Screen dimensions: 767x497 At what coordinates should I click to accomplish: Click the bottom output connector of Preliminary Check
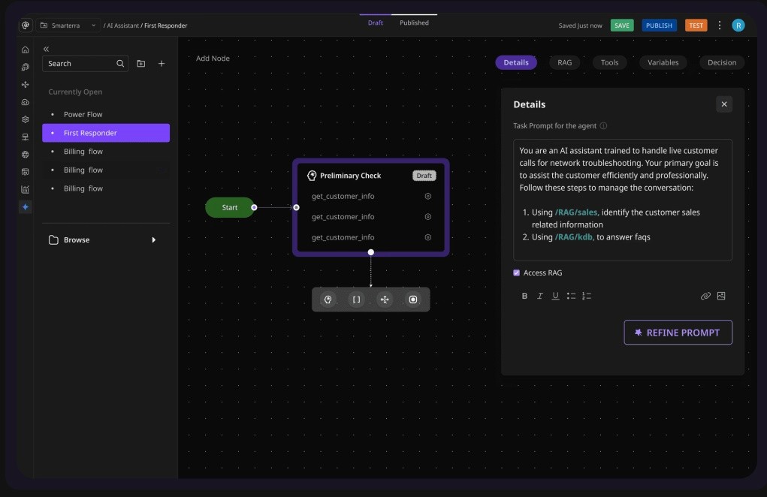(371, 252)
